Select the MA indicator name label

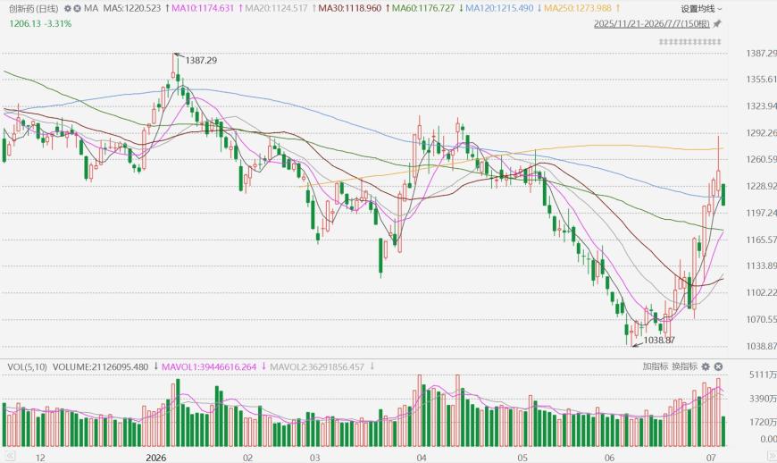coord(91,8)
